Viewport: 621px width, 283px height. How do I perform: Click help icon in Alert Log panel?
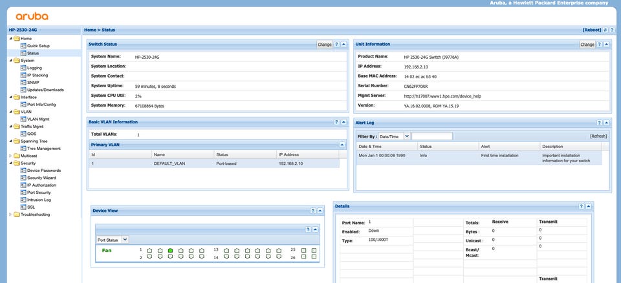(600, 122)
